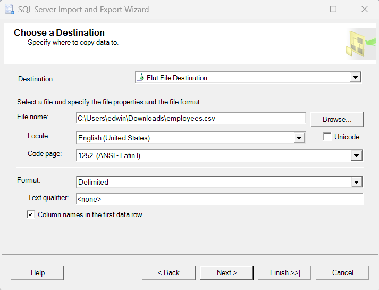This screenshot has width=379, height=290.
Task: Go back with the < Back button
Action: click(169, 273)
